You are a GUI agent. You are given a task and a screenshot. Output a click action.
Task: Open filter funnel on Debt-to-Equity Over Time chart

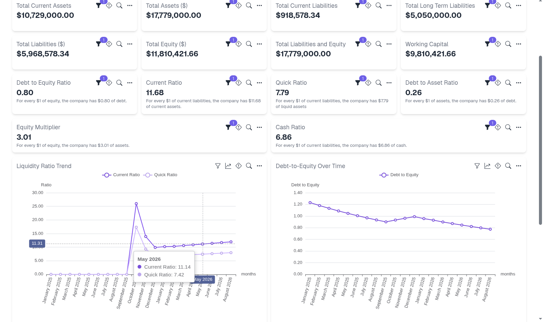(477, 166)
